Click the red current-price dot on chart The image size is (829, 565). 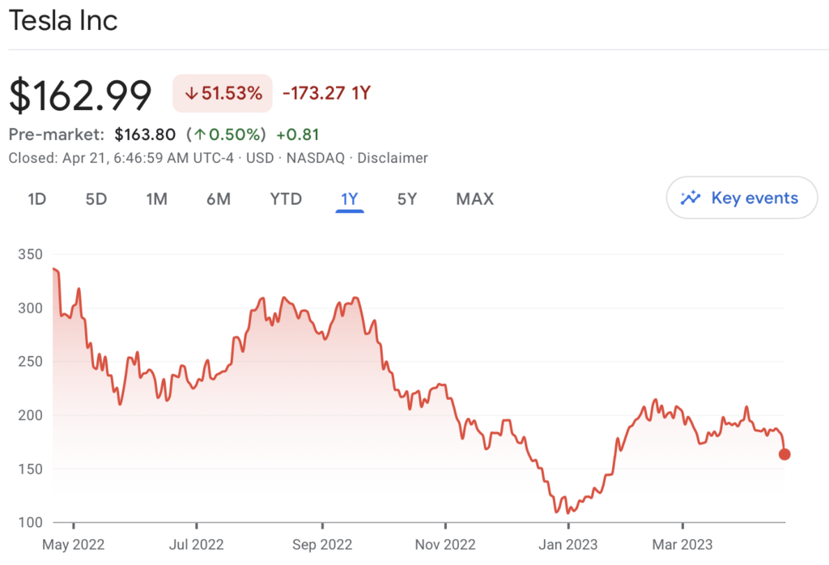784,454
